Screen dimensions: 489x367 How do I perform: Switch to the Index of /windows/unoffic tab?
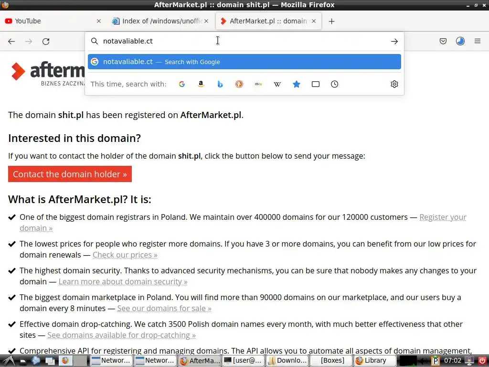tap(160, 21)
